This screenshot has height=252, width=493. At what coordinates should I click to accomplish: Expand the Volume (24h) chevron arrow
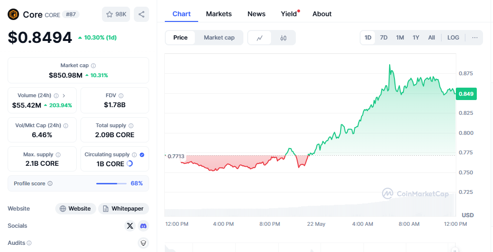(64, 96)
